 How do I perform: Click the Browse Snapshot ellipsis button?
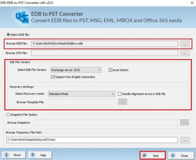point(184,122)
